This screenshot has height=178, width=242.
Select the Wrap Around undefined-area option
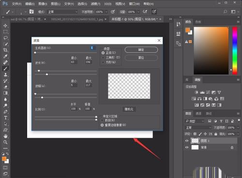coord(102,120)
